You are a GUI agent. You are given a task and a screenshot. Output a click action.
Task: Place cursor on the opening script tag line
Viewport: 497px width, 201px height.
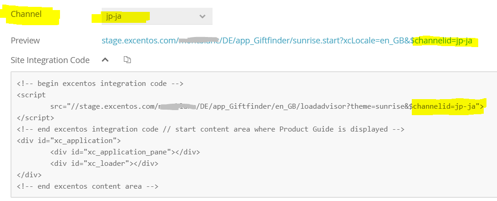31,95
